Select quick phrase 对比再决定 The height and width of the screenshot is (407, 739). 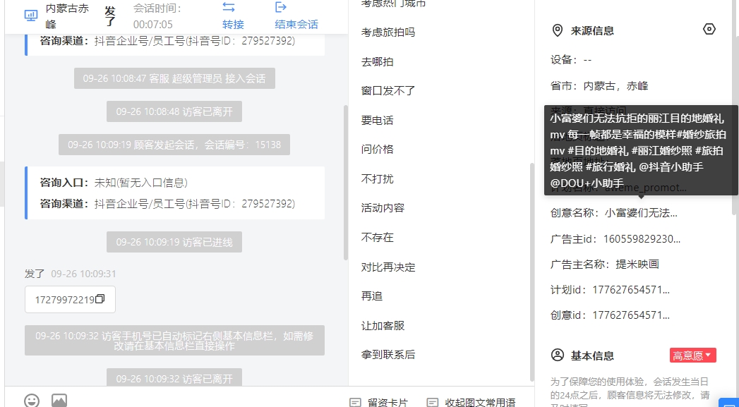tap(388, 267)
